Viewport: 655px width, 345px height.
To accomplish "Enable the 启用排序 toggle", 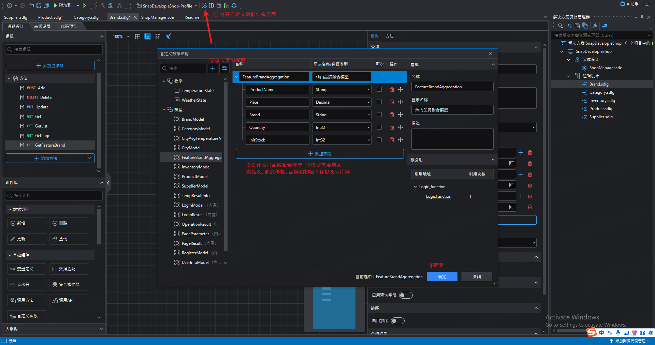I will 397,321.
